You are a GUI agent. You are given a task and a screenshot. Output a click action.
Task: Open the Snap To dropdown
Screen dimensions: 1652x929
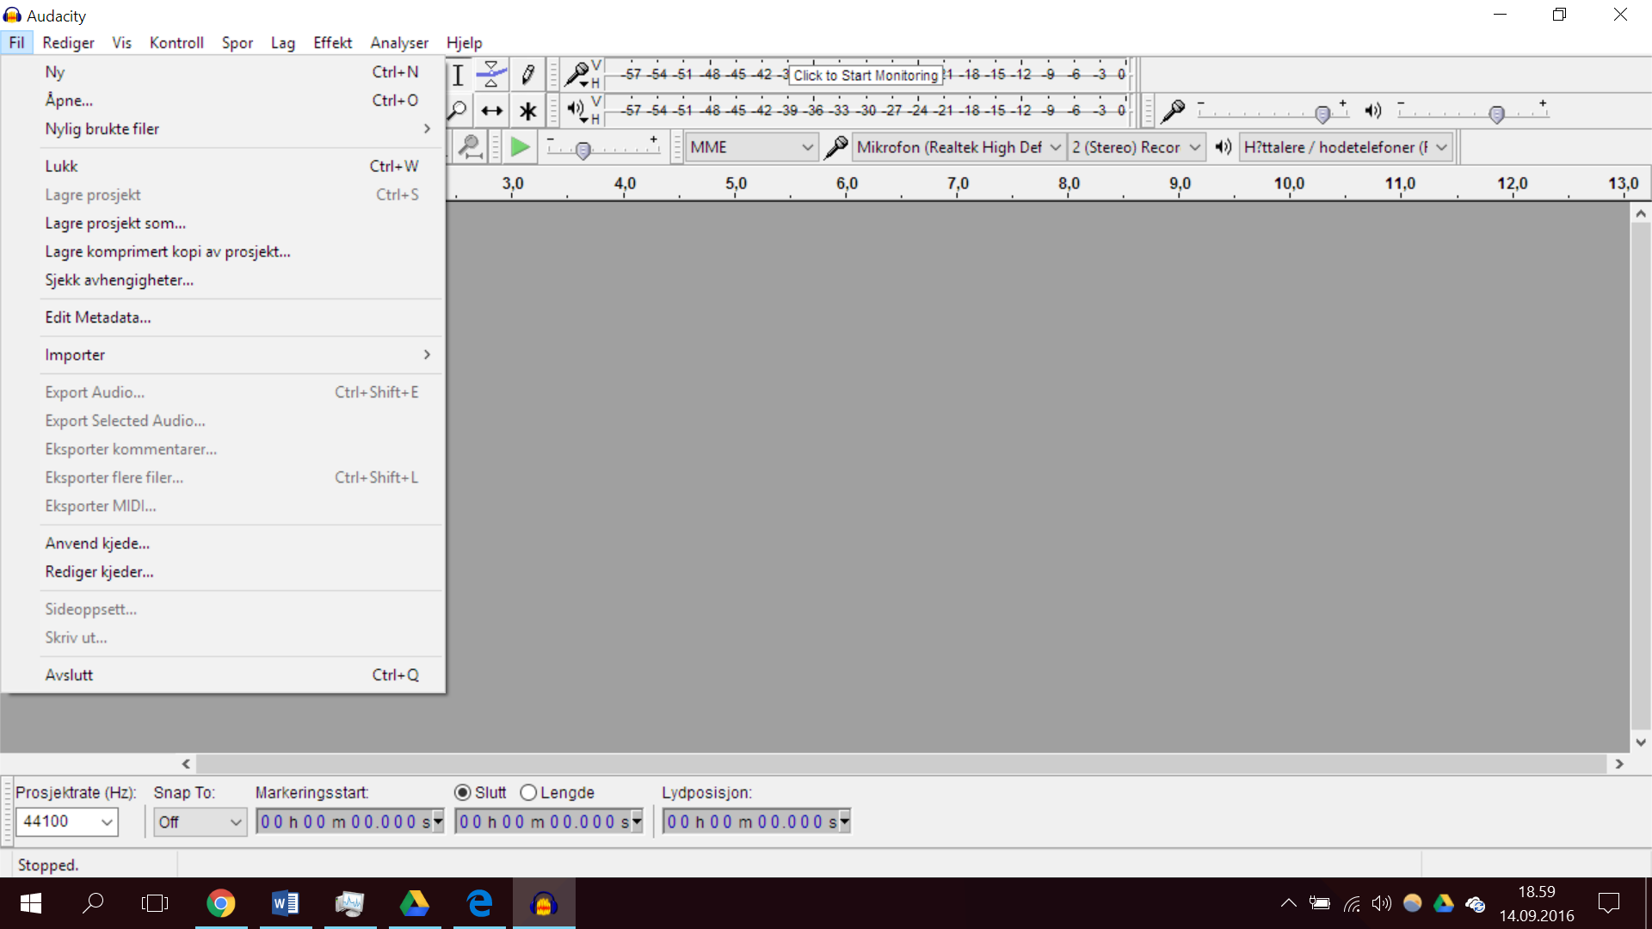(200, 821)
